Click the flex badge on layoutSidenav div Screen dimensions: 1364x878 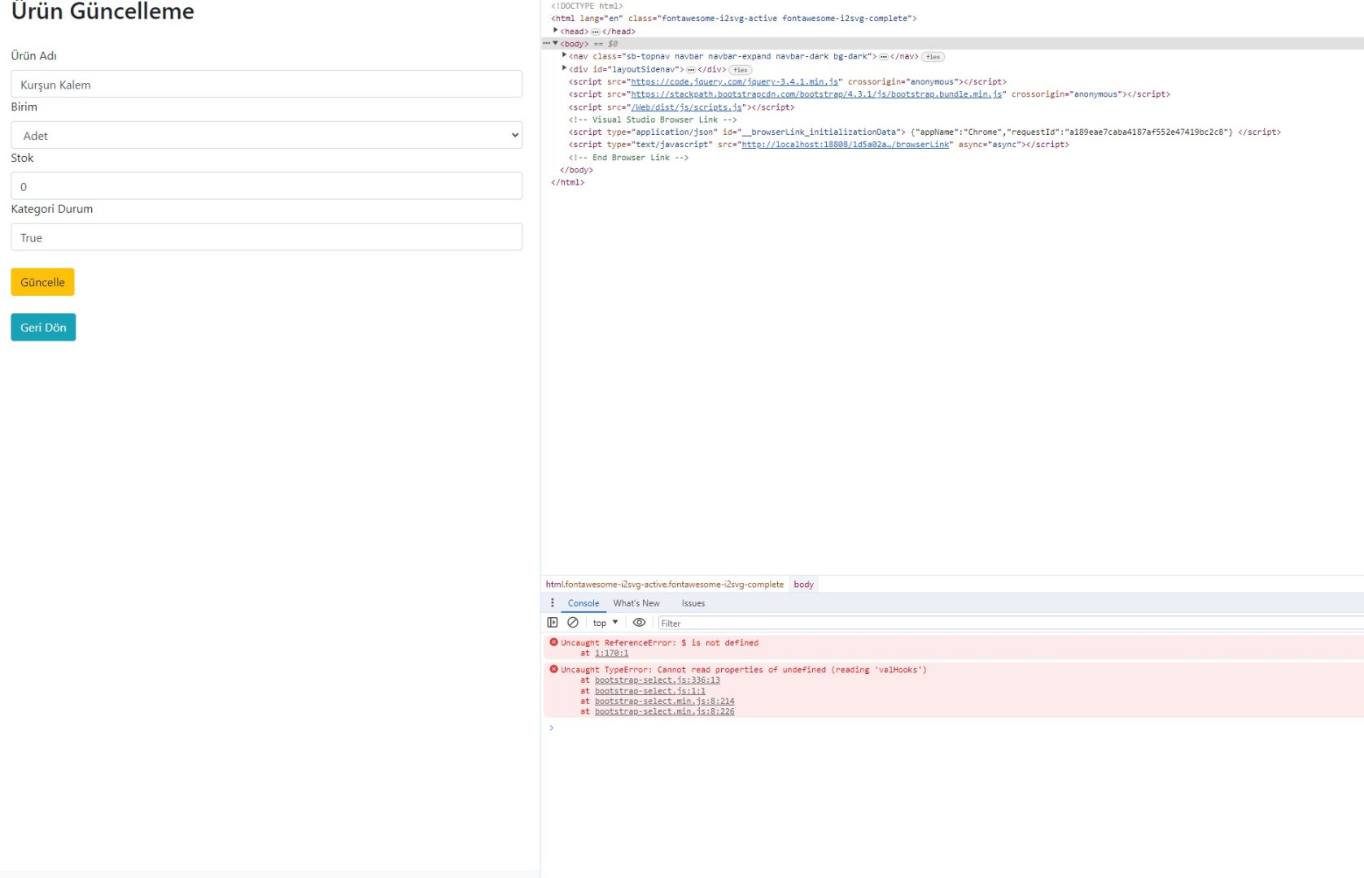[x=741, y=70]
